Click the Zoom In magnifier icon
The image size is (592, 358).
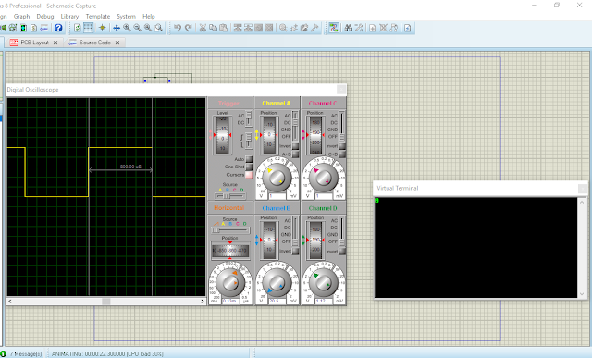point(127,28)
